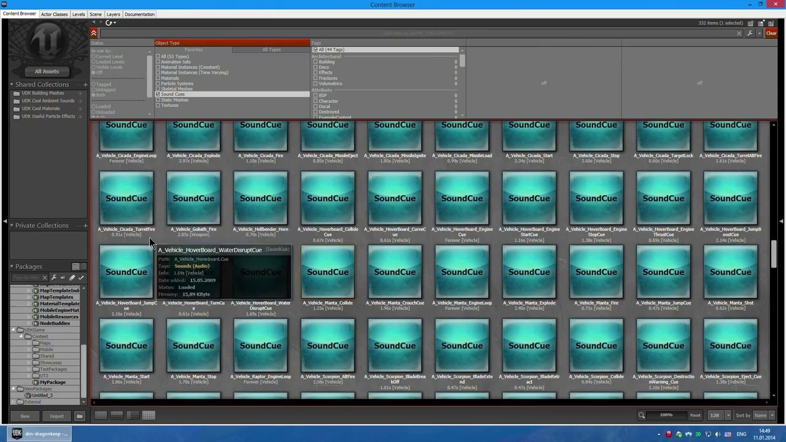Click the refresh/sync arrow icon

point(109,23)
